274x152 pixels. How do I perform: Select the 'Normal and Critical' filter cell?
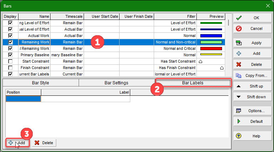(175, 48)
